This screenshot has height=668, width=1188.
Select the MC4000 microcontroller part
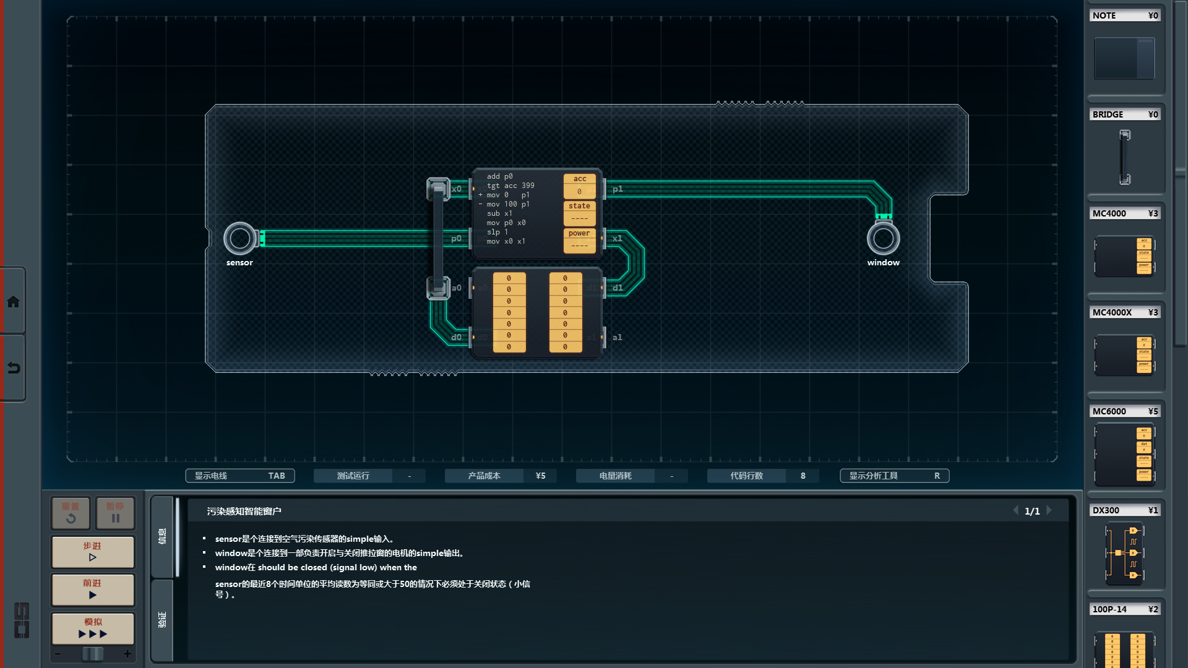1124,255
